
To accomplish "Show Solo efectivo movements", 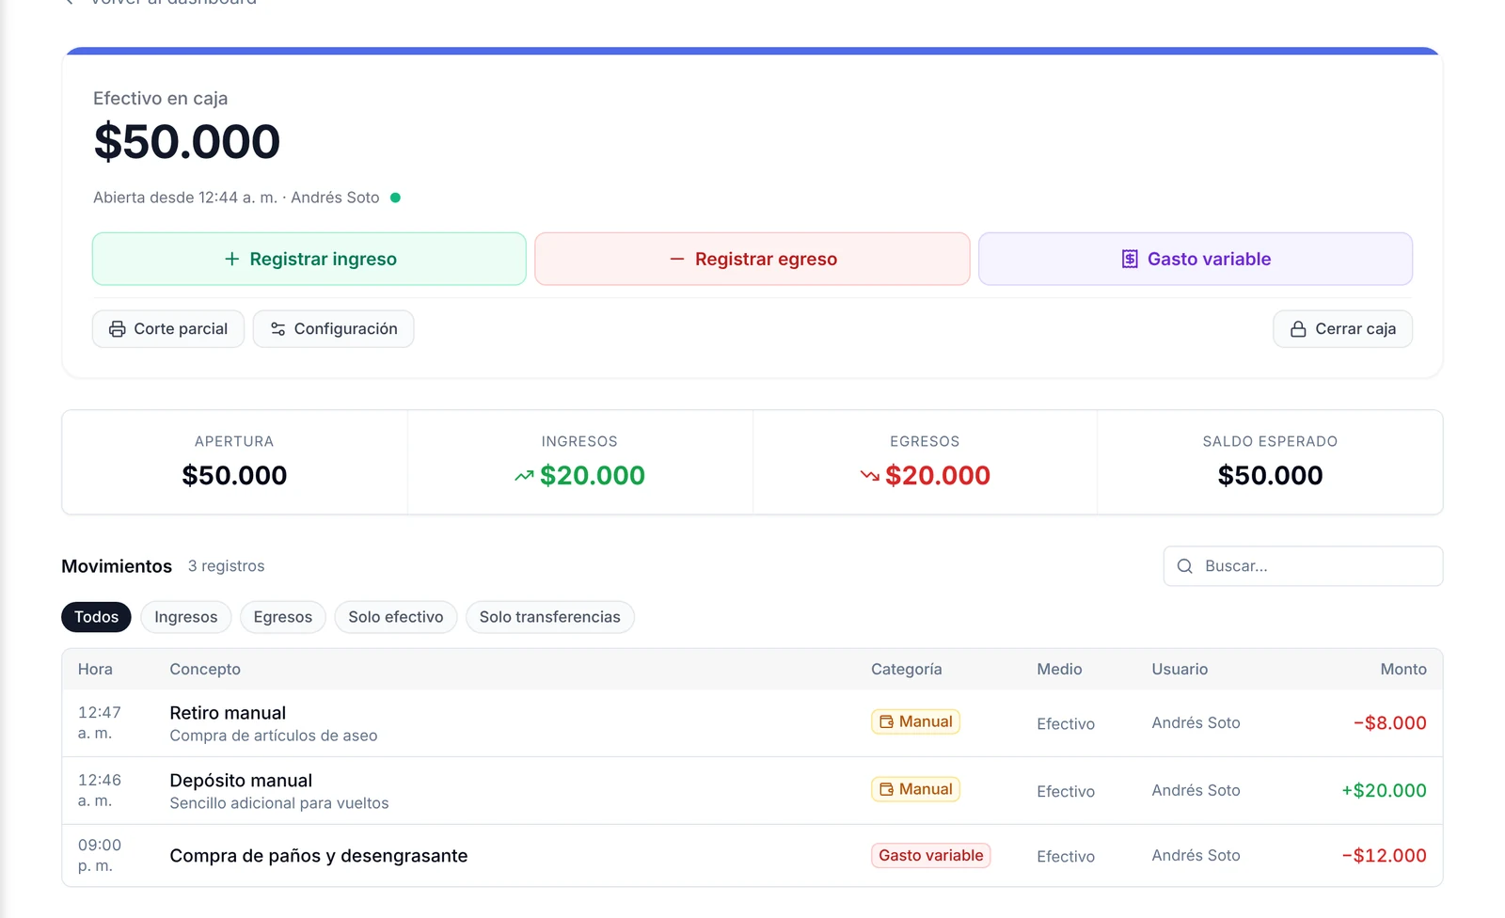I will click(396, 617).
